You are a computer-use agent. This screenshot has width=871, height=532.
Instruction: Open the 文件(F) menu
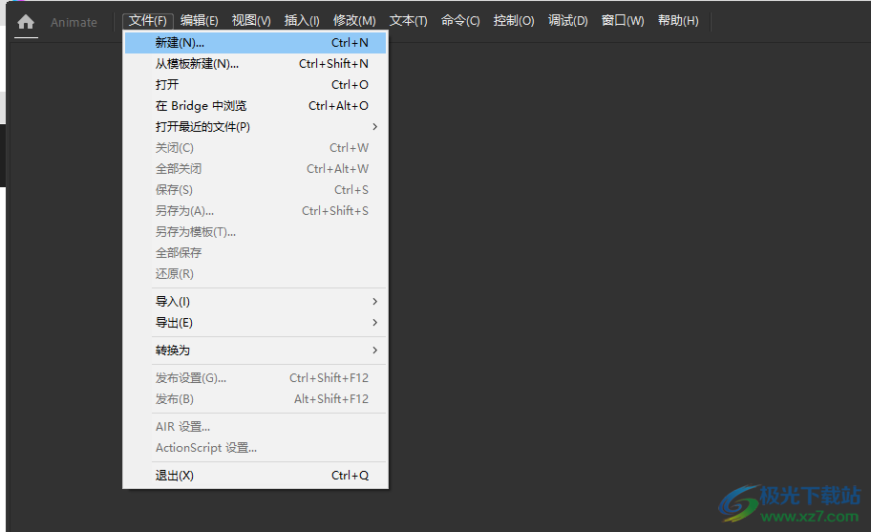148,21
